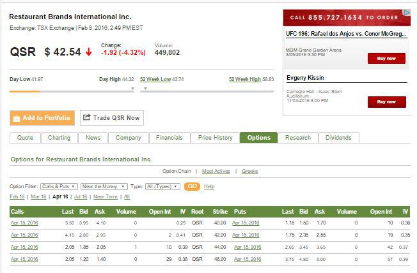Click the share icon on Trade QSR Now
The width and height of the screenshot is (417, 273).
[86, 118]
